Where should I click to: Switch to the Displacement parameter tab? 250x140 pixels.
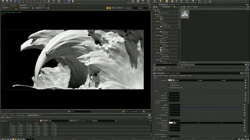coord(182,76)
